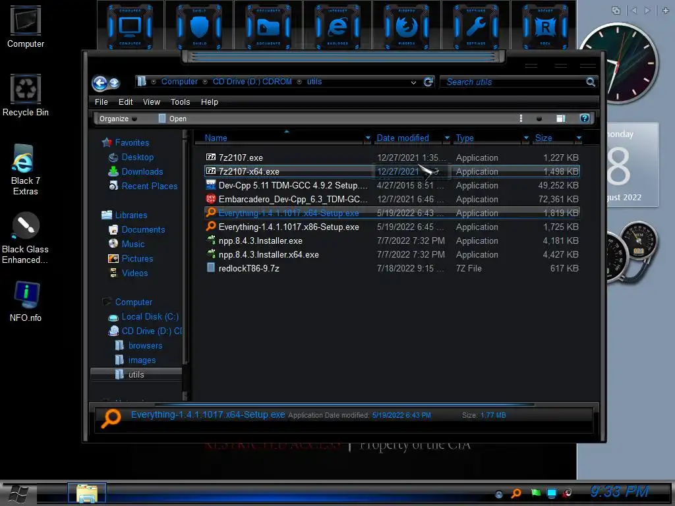Open Downloads in the Favorites tree
The width and height of the screenshot is (675, 506).
click(x=142, y=172)
